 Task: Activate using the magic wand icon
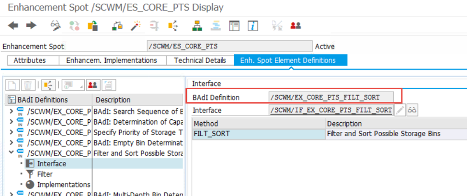coord(136,26)
